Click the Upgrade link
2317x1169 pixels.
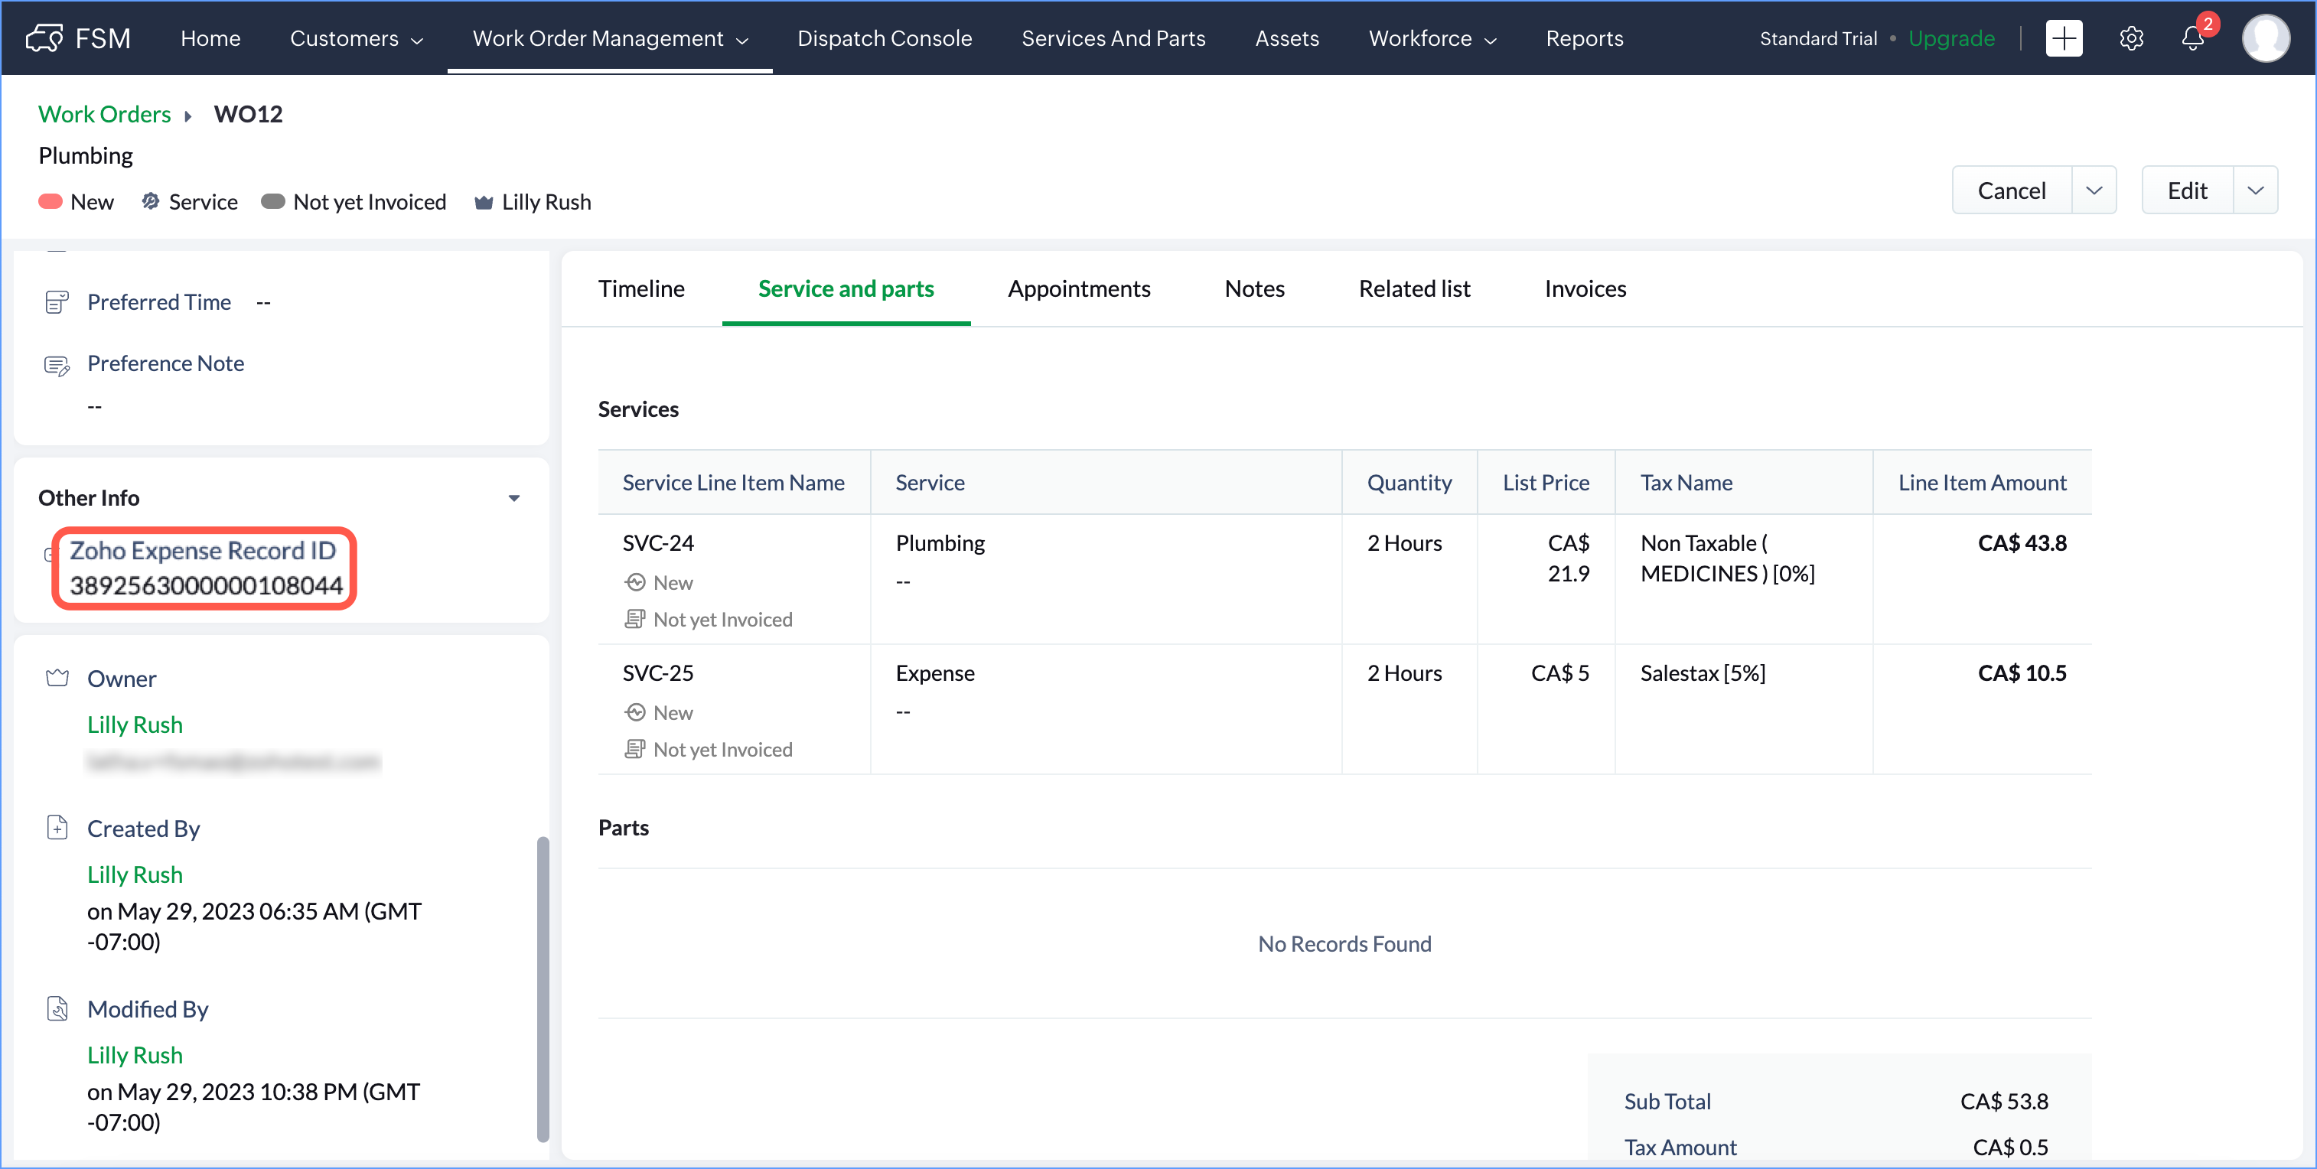coord(1951,37)
